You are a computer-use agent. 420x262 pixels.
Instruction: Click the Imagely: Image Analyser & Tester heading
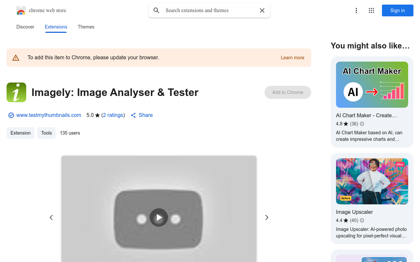115,92
